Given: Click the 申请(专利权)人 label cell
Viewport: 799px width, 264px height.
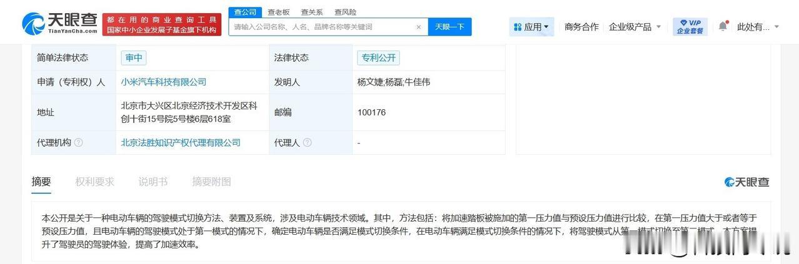Looking at the screenshot, I should pos(74,82).
